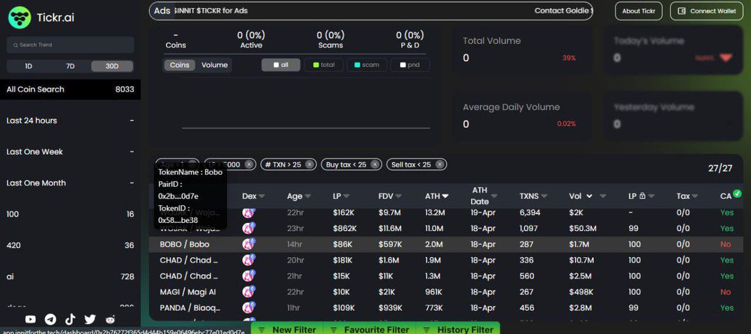The image size is (751, 334).
Task: Click the 'PANDA / Biaoq...' token name
Action: [x=190, y=308]
